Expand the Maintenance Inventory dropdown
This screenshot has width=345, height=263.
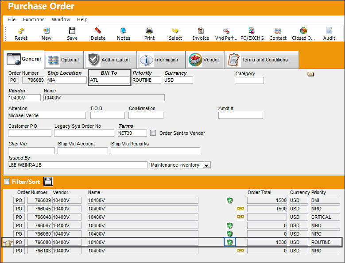coord(206,165)
